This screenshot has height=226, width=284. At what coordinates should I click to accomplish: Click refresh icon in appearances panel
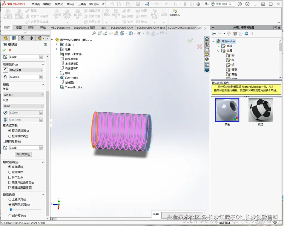[246, 33]
